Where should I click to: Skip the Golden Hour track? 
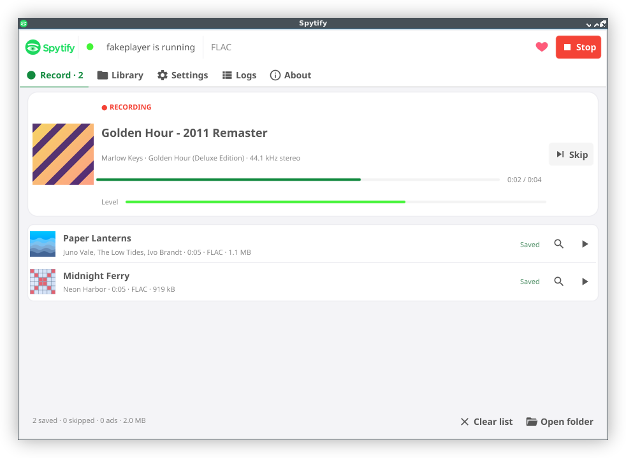pos(571,154)
